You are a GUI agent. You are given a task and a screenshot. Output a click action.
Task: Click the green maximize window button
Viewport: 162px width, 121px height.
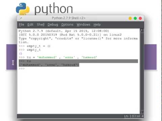pos(135,18)
